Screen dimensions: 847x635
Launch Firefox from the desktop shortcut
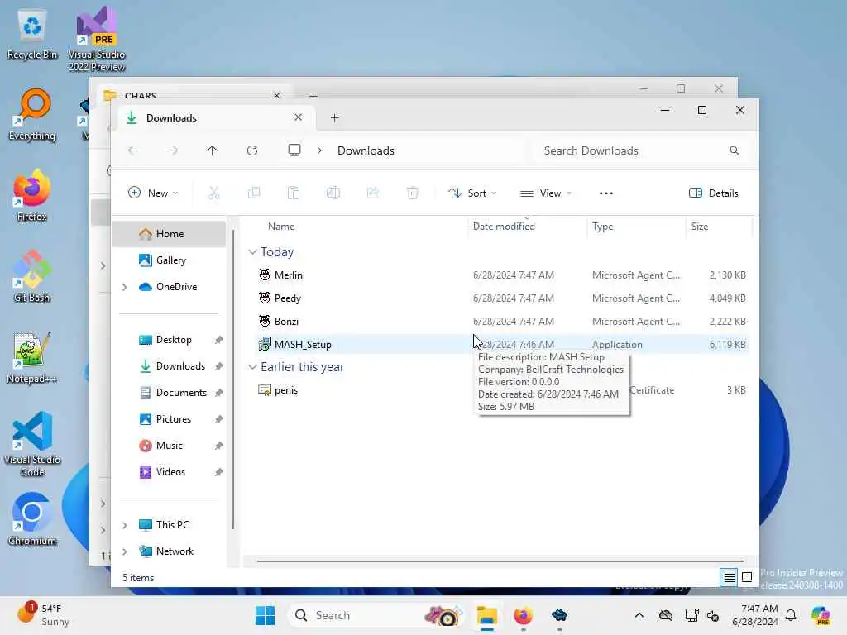tap(32, 196)
